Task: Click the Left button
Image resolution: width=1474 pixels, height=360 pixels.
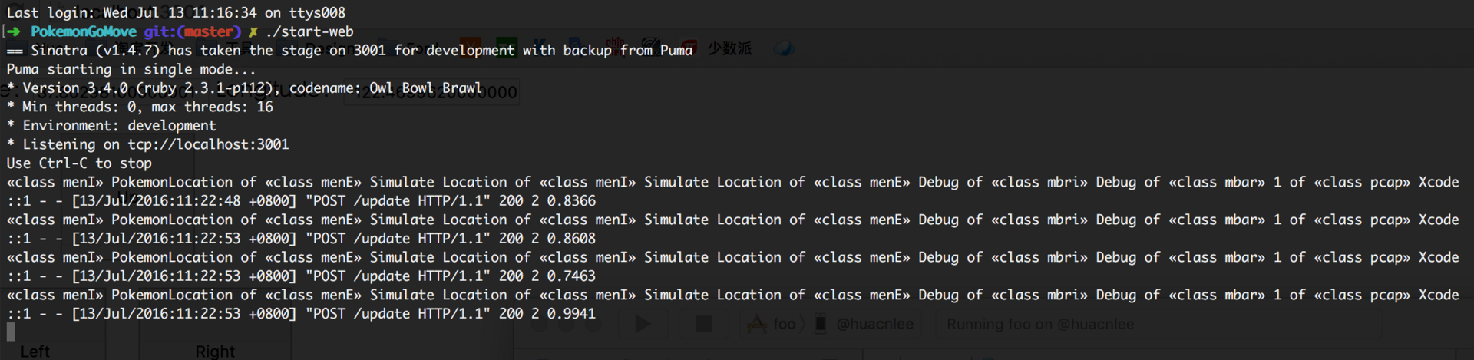Action: pos(35,351)
